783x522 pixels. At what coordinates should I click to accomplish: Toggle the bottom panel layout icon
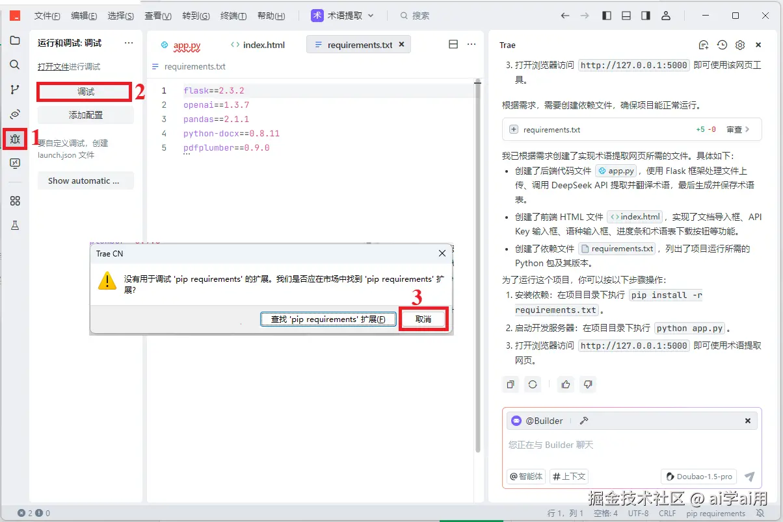tap(626, 16)
